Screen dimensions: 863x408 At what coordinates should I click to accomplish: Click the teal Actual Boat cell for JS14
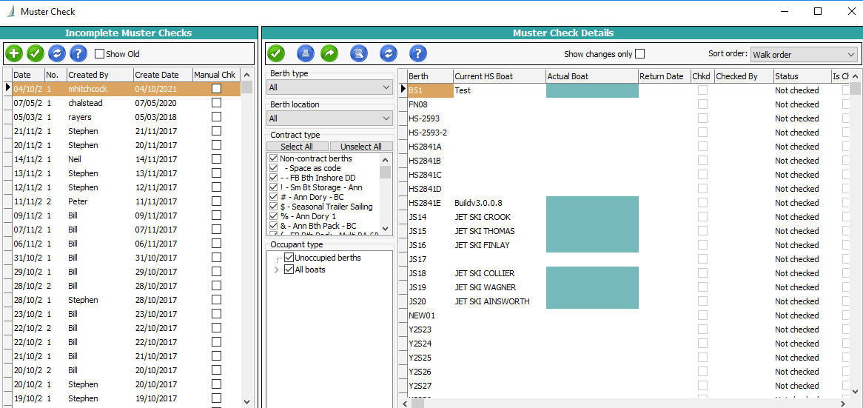(592, 217)
